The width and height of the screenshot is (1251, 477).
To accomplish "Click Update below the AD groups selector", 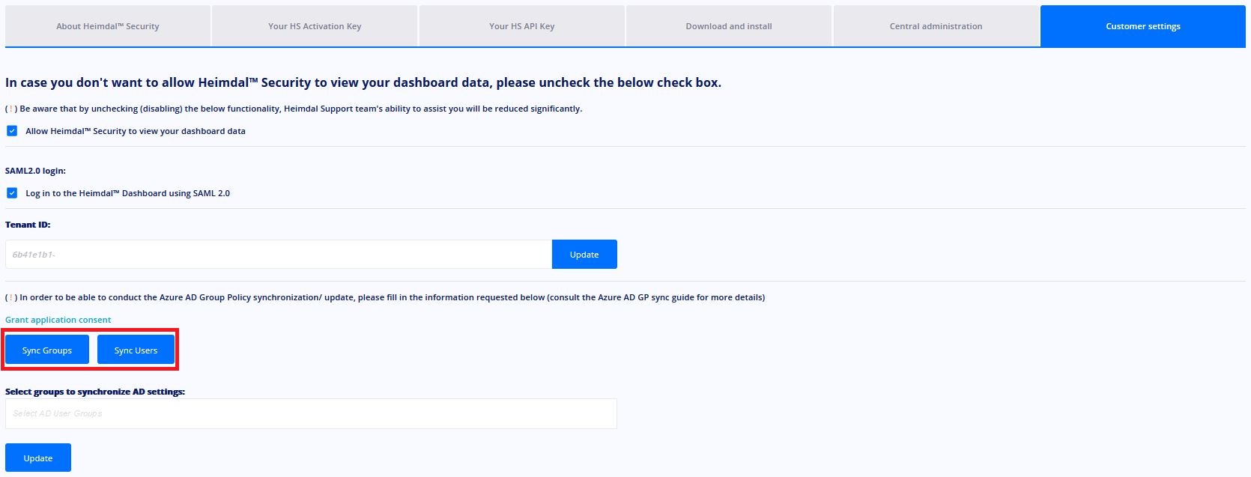I will 38,458.
